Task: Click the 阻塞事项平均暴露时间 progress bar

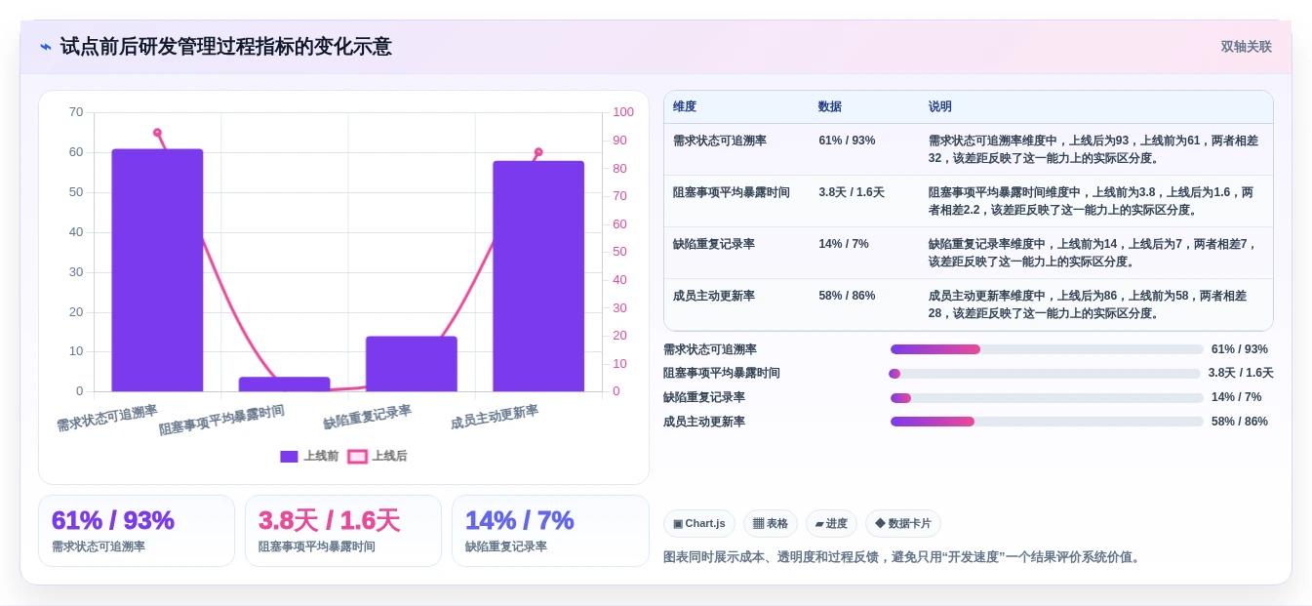Action: [x=1045, y=374]
